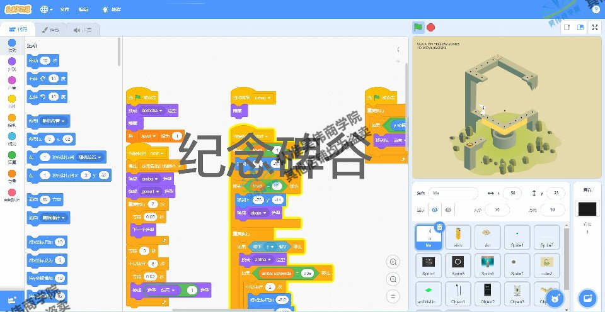Zoom out the code workspace

pyautogui.click(x=393, y=279)
